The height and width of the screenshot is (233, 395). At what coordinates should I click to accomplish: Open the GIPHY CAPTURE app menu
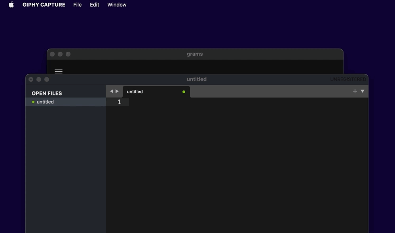tap(44, 5)
